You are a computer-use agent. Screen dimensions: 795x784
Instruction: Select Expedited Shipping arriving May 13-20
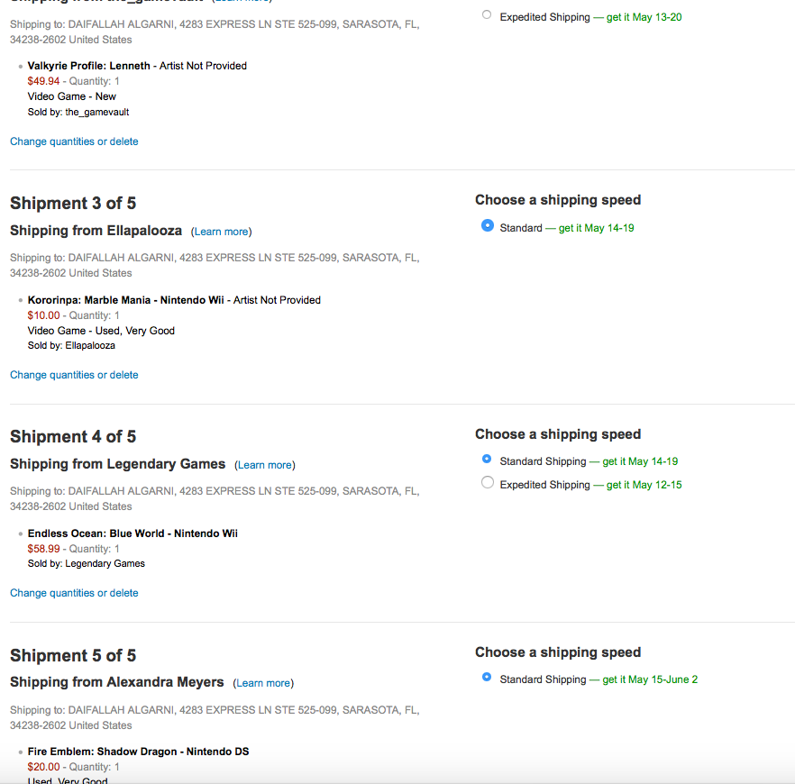488,15
